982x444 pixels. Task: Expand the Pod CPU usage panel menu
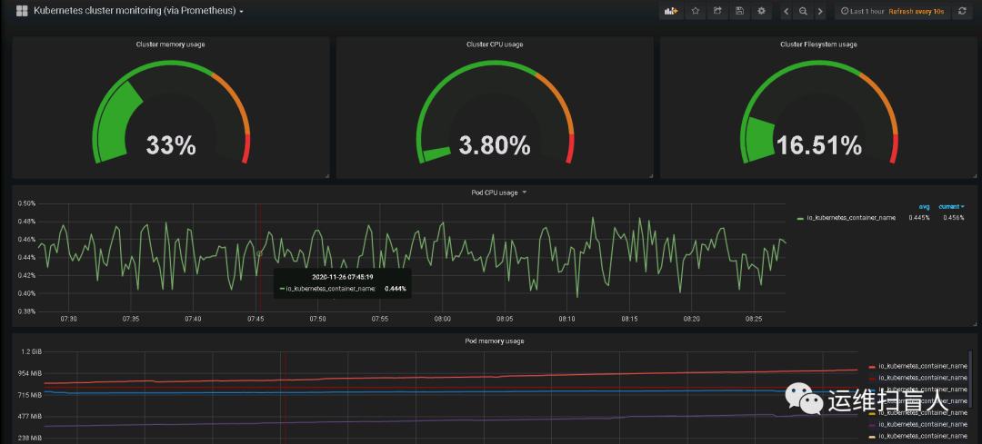[x=498, y=192]
